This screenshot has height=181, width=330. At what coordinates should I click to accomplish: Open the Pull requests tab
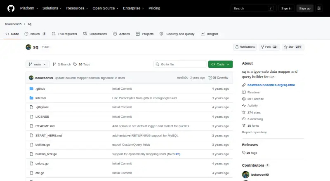[64, 34]
